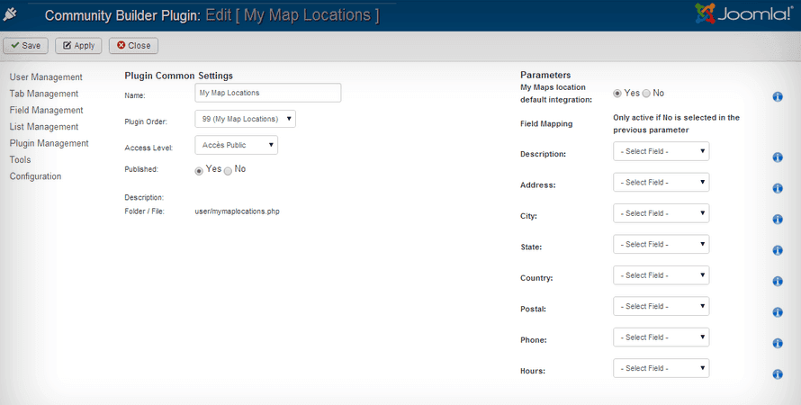The height and width of the screenshot is (405, 801).
Task: Go to Plugin Management menu item
Action: point(49,143)
